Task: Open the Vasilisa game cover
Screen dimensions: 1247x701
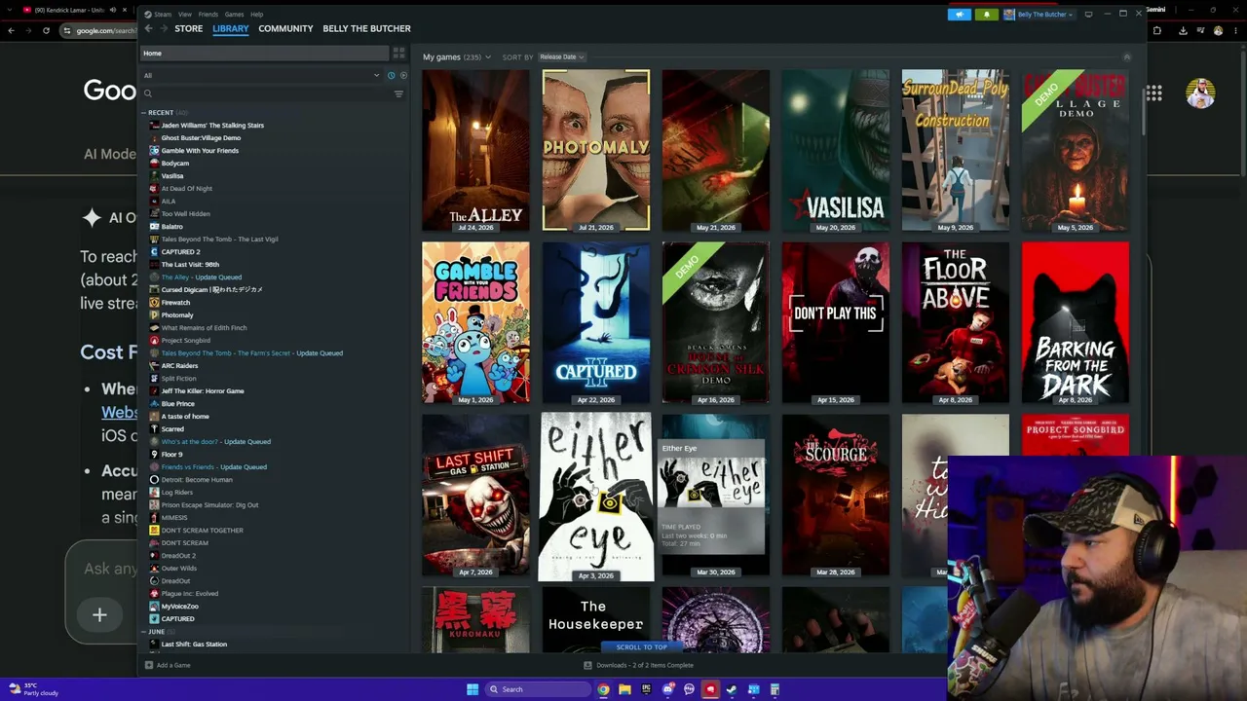Action: click(836, 150)
